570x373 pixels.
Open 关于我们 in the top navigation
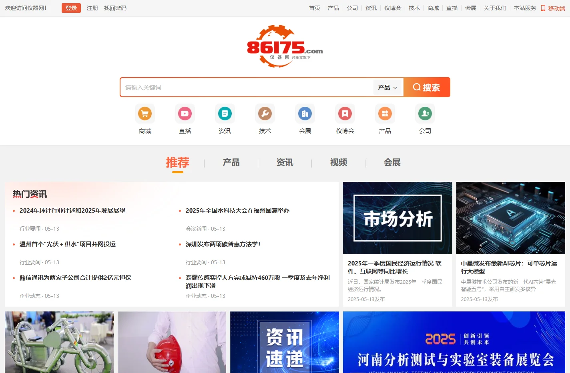(x=495, y=8)
